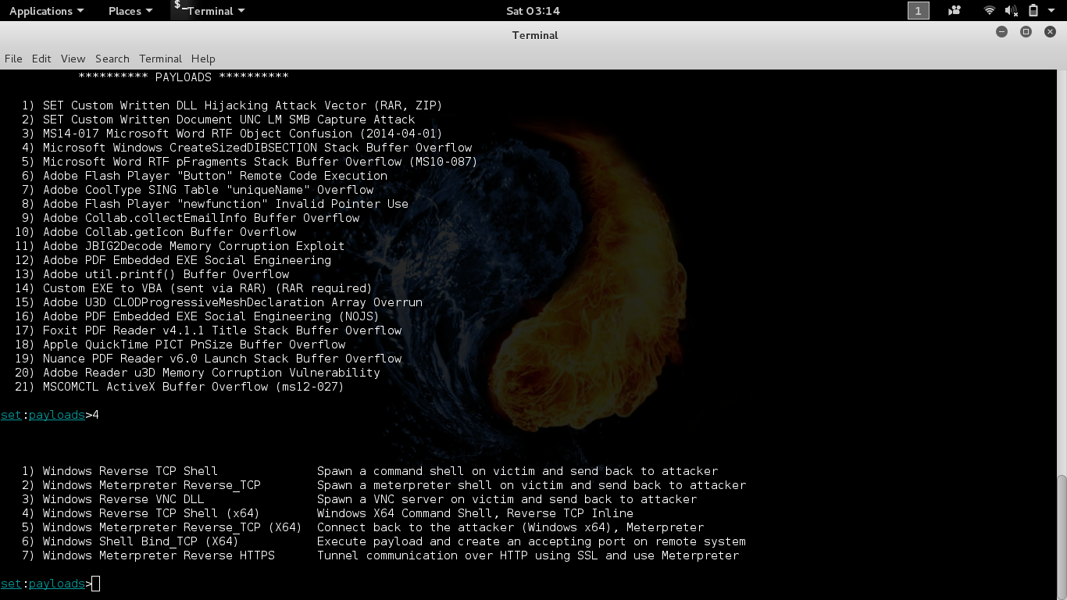
Task: Click the muted volume speaker icon
Action: (1011, 11)
